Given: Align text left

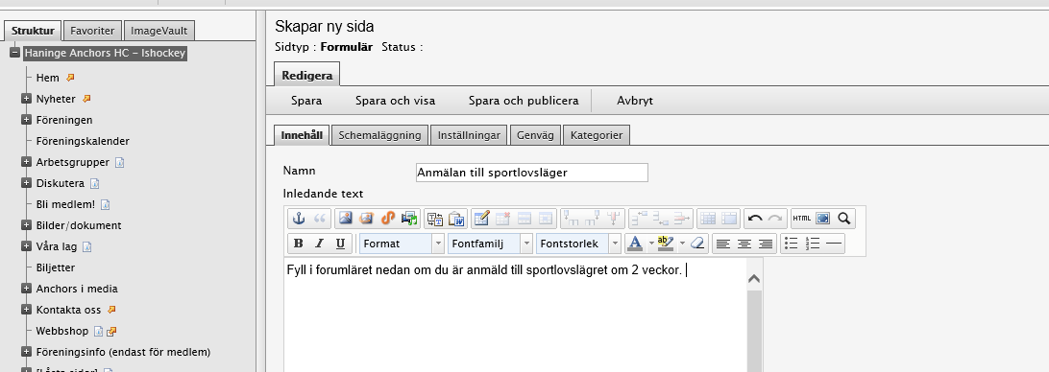Looking at the screenshot, I should (722, 244).
